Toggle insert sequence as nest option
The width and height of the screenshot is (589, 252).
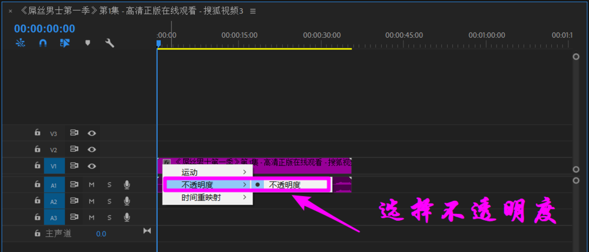coord(20,43)
